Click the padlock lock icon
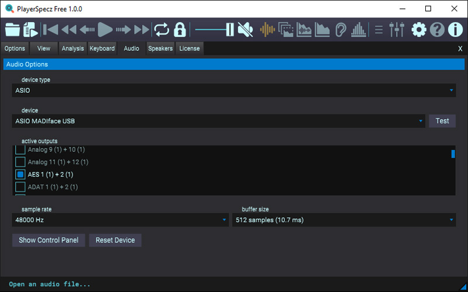This screenshot has width=468, height=292. pos(180,29)
